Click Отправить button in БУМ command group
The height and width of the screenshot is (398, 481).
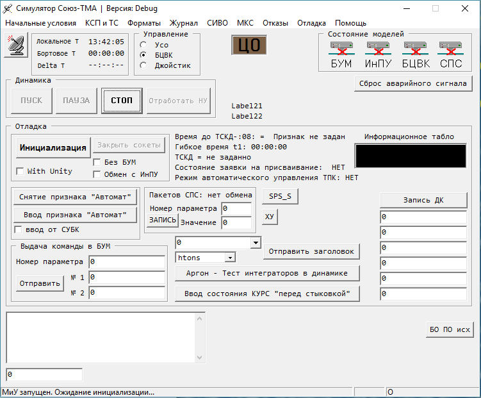coord(40,283)
